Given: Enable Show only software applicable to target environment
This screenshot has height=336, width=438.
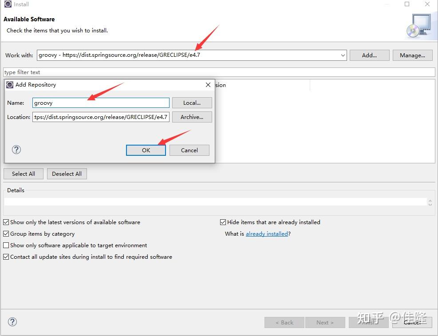Looking at the screenshot, I should tap(6, 245).
